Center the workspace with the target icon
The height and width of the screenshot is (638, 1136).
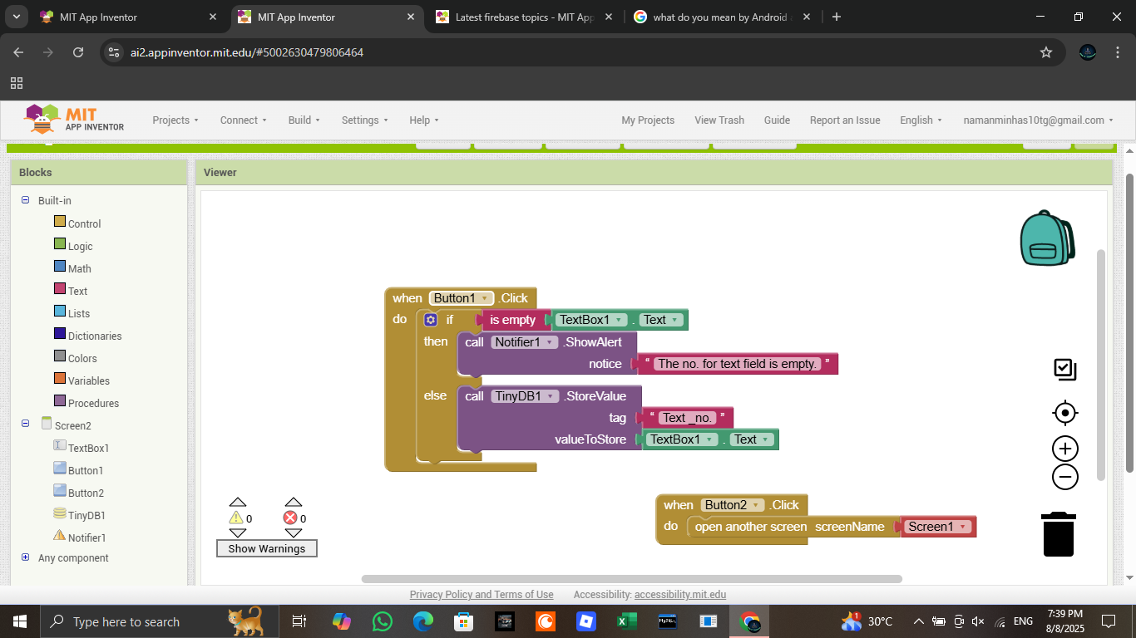pyautogui.click(x=1064, y=413)
